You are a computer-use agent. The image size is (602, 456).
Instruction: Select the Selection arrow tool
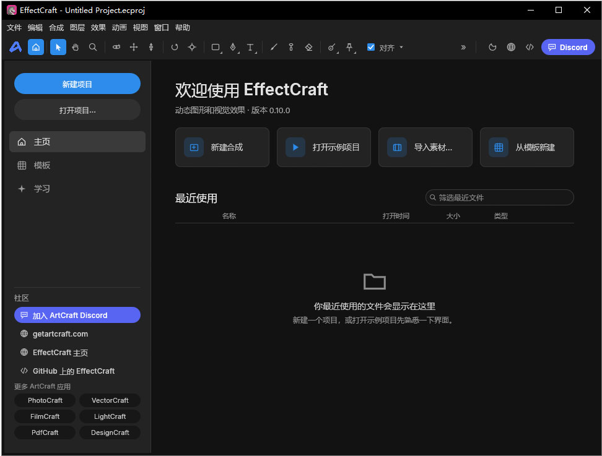click(x=58, y=47)
